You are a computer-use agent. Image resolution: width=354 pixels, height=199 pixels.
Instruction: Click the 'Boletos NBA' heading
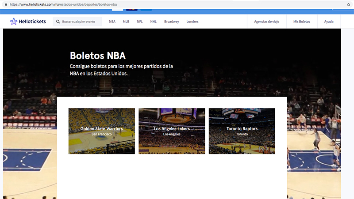97,56
